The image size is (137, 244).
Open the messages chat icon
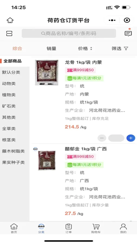(x=128, y=33)
